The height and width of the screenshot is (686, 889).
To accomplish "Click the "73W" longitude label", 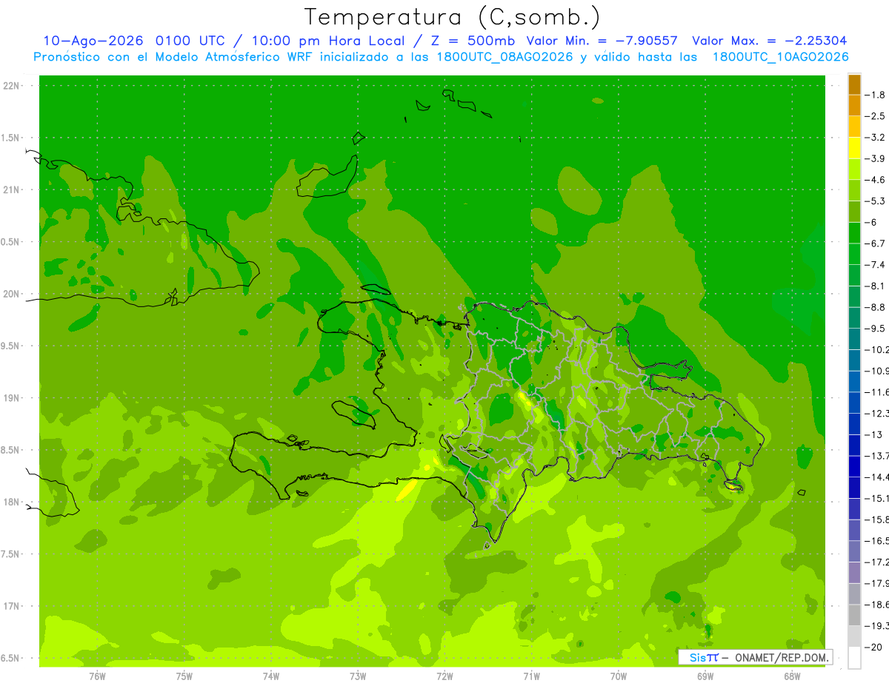I will tap(358, 676).
